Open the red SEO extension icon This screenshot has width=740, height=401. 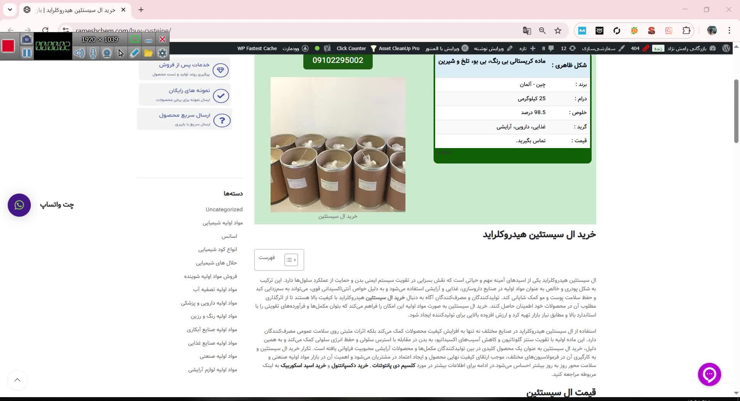click(651, 30)
